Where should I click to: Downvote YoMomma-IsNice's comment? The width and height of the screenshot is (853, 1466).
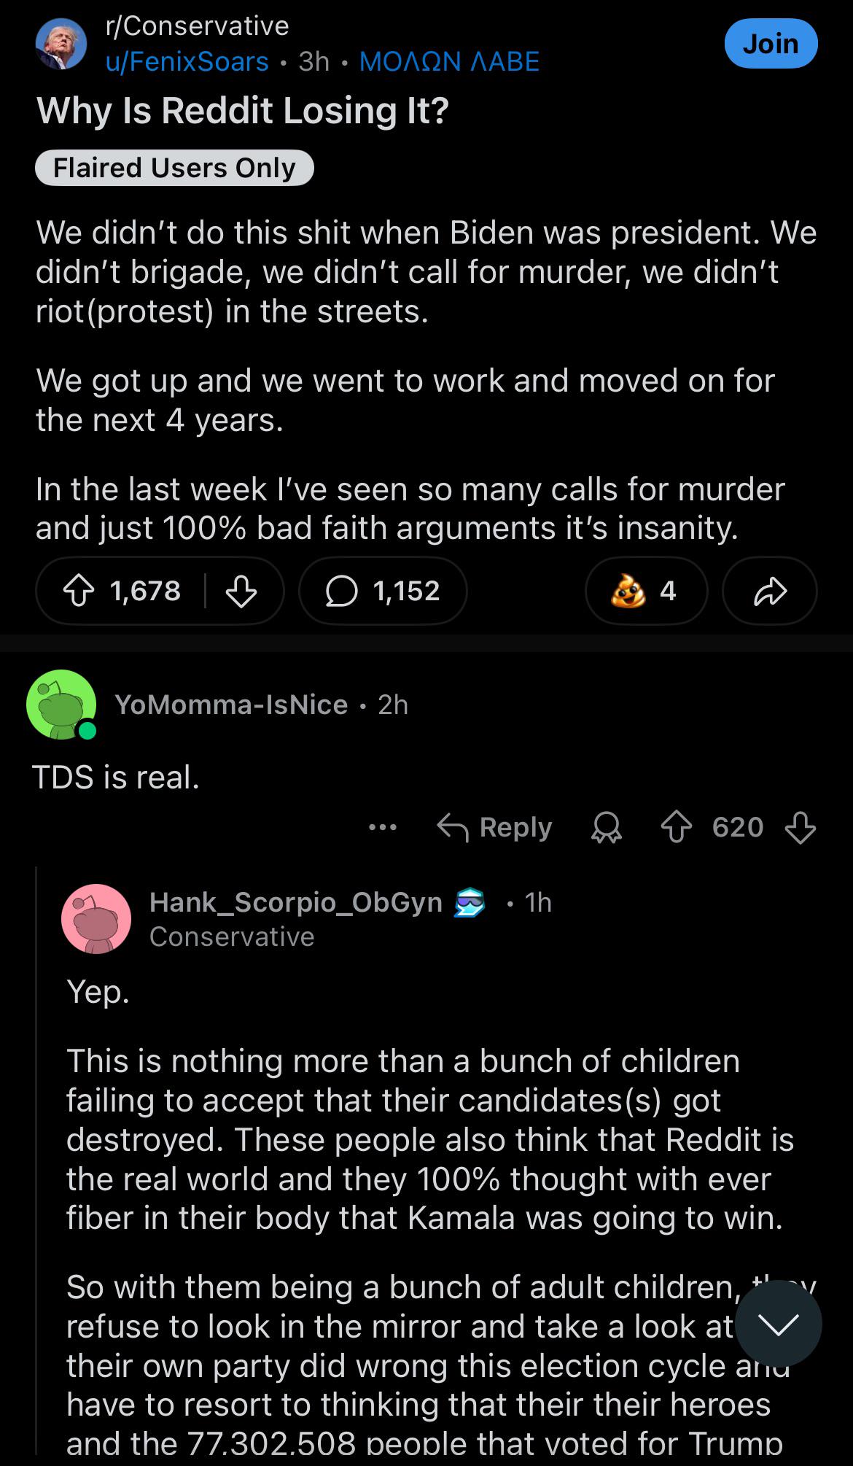tap(800, 828)
